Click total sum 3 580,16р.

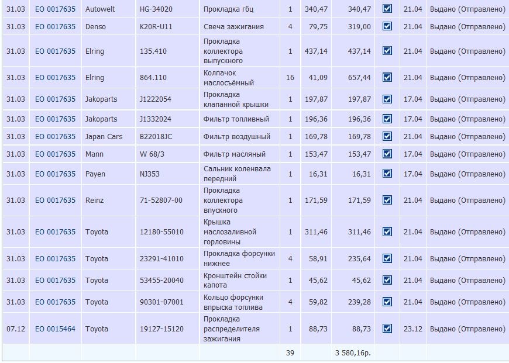click(353, 352)
